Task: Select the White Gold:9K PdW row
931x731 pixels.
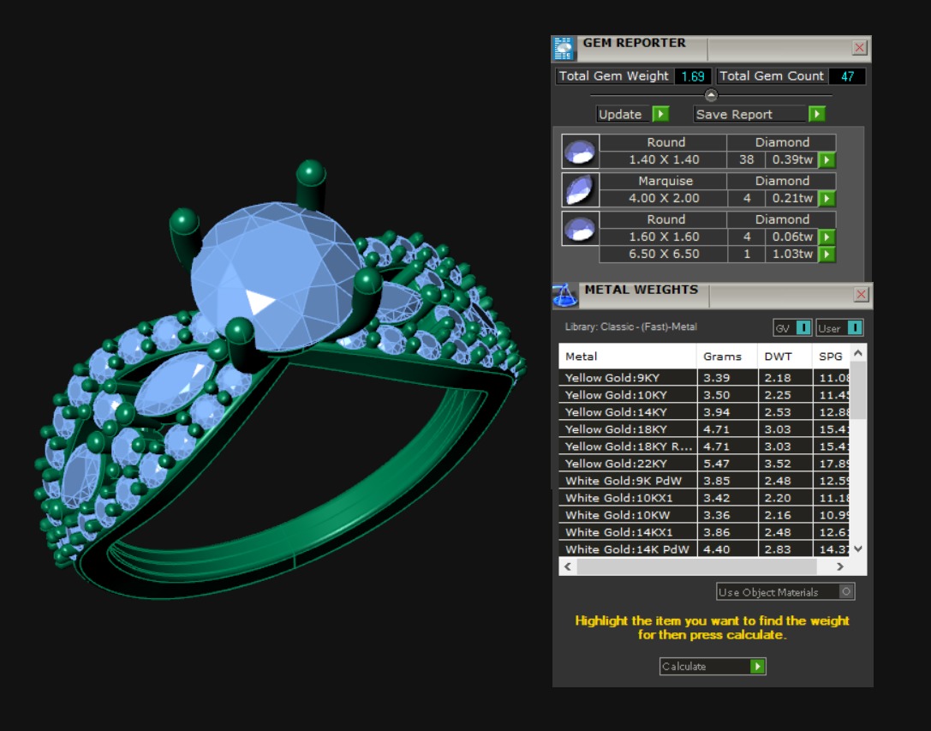Action: 704,482
